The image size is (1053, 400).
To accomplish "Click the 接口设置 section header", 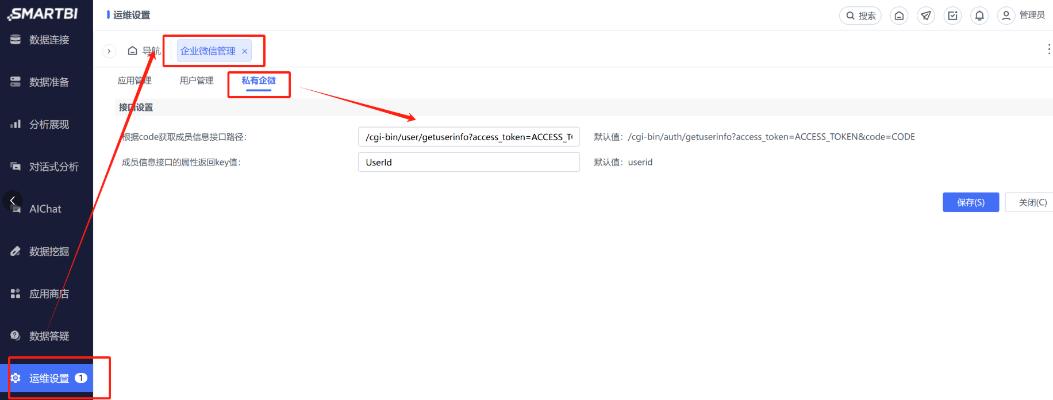I will point(136,107).
